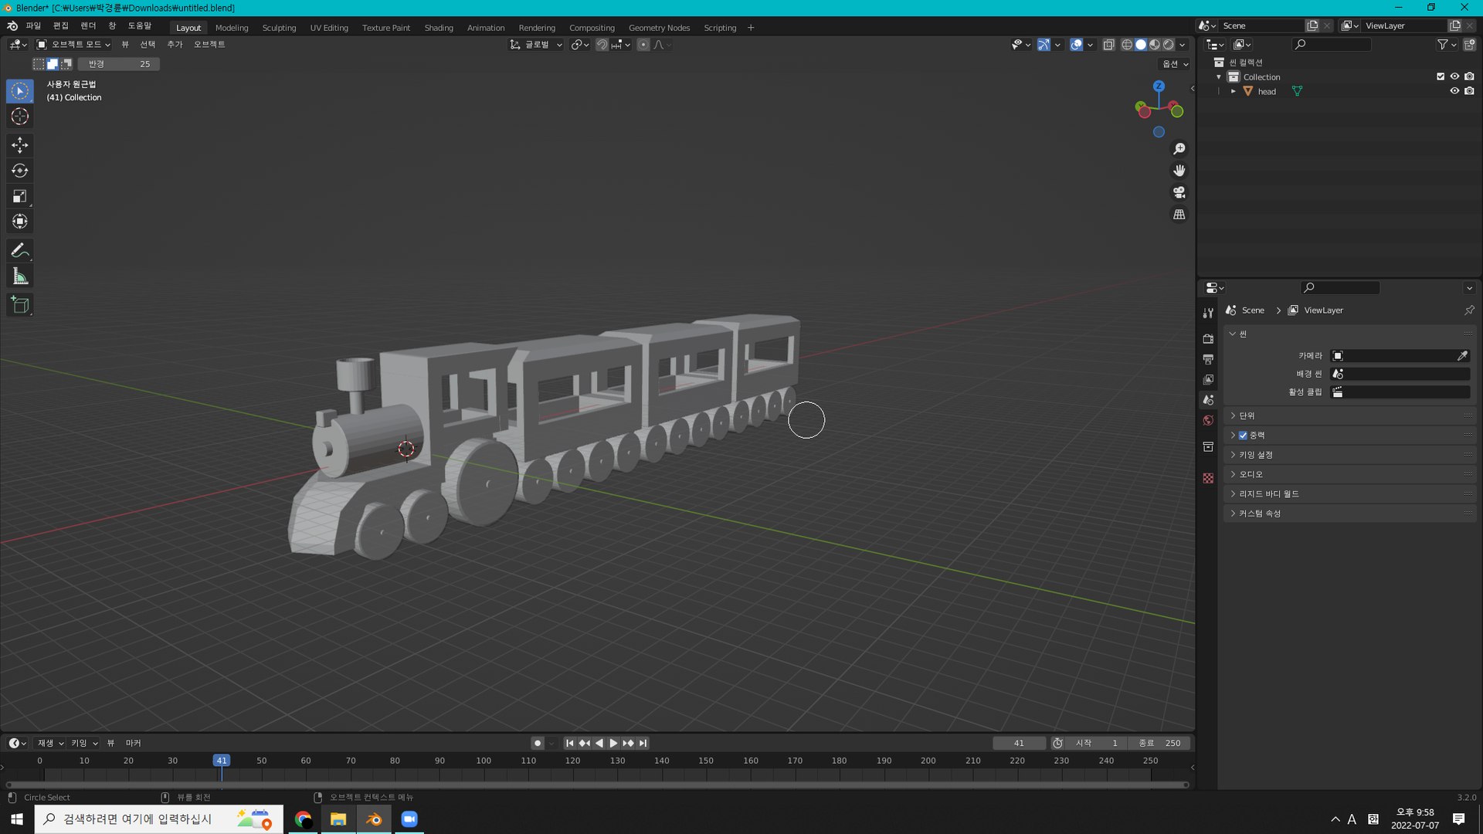This screenshot has width=1483, height=834.
Task: Select the Measure tool
Action: [20, 276]
